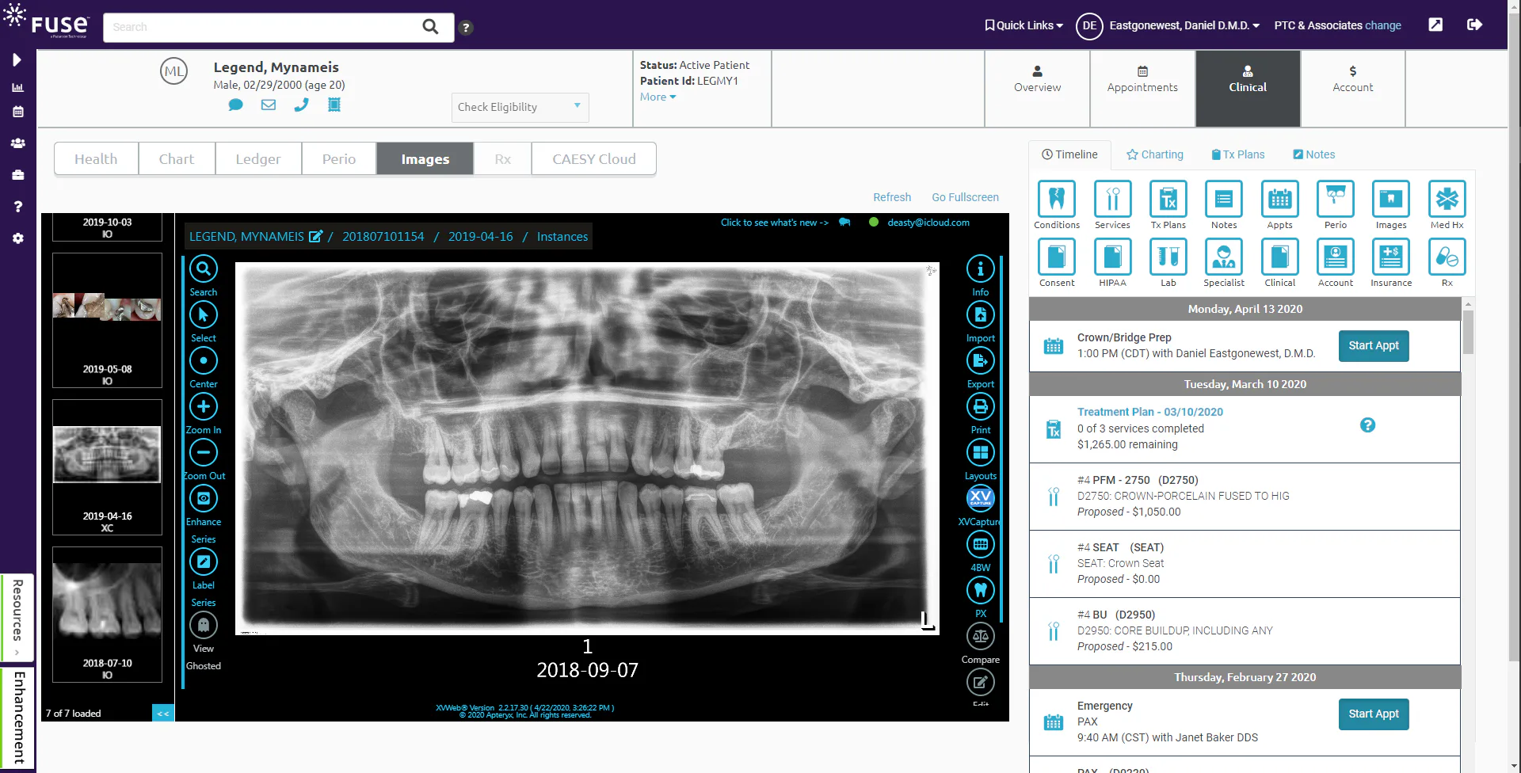
Task: Open Med Hx tile
Action: 1447,199
